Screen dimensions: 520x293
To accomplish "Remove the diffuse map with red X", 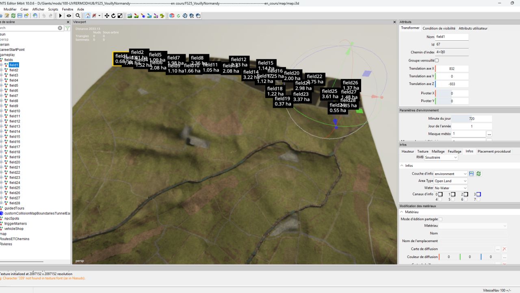I will pyautogui.click(x=505, y=249).
